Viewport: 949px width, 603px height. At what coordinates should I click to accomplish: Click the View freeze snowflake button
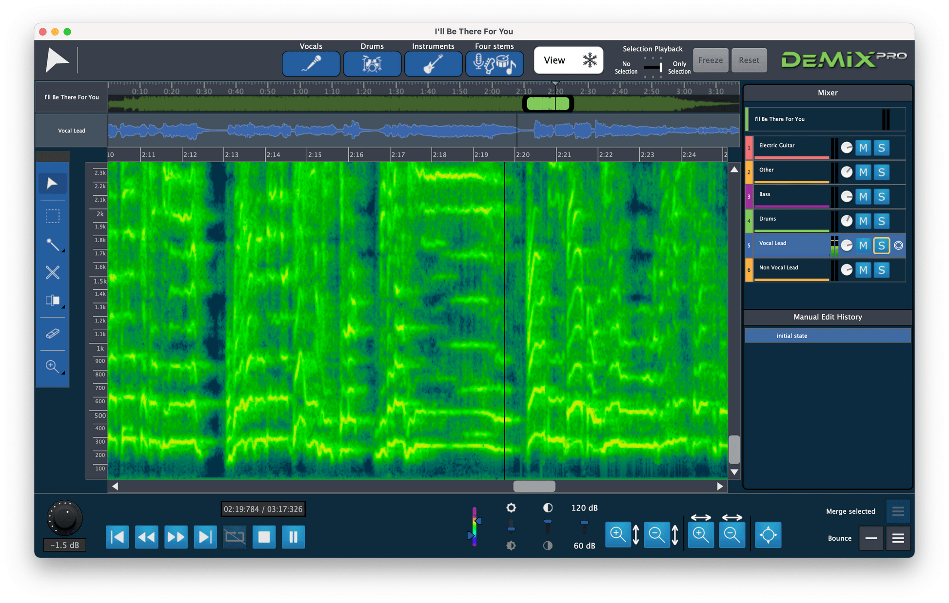coord(589,60)
